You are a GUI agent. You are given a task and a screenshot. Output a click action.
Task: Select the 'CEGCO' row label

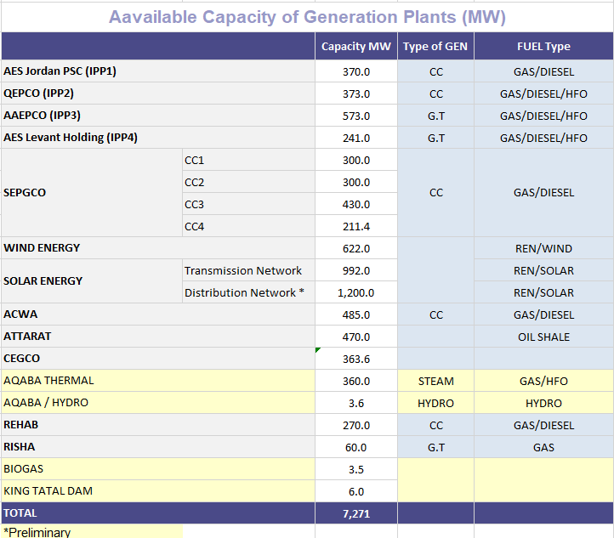(158, 359)
